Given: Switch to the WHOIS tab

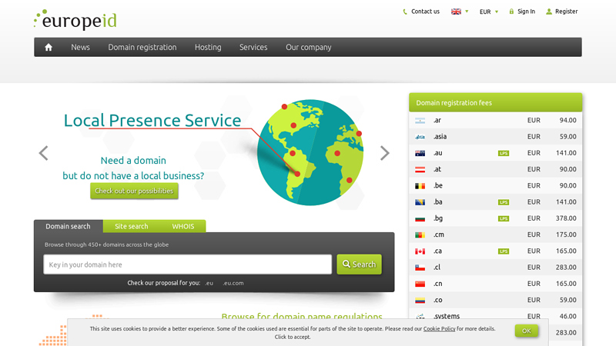Looking at the screenshot, I should click(x=183, y=226).
